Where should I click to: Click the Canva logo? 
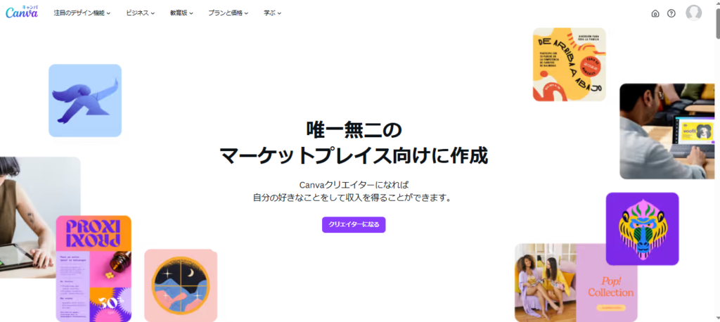(x=22, y=13)
